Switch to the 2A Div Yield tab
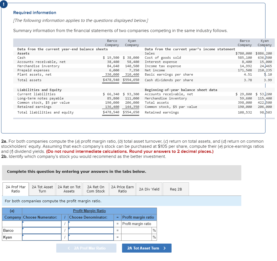The image size is (277, 261). [x=149, y=189]
